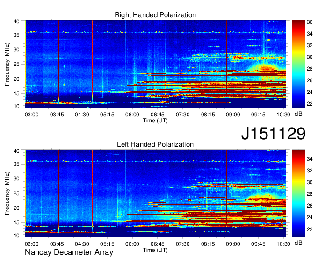Click the 35 MHz tick on the top plot
318x258 pixels.
tap(16, 35)
